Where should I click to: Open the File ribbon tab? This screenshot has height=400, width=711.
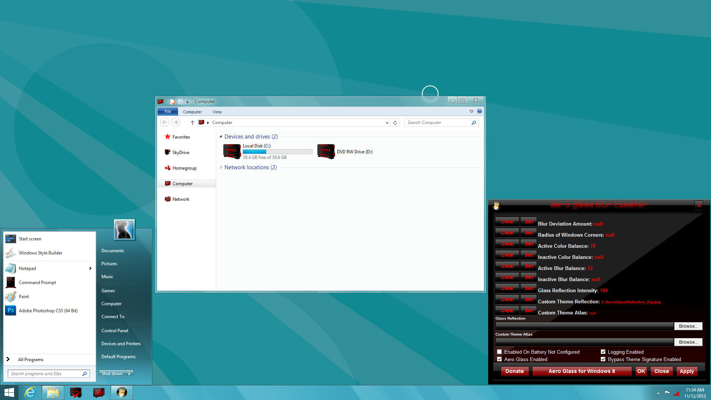(167, 111)
